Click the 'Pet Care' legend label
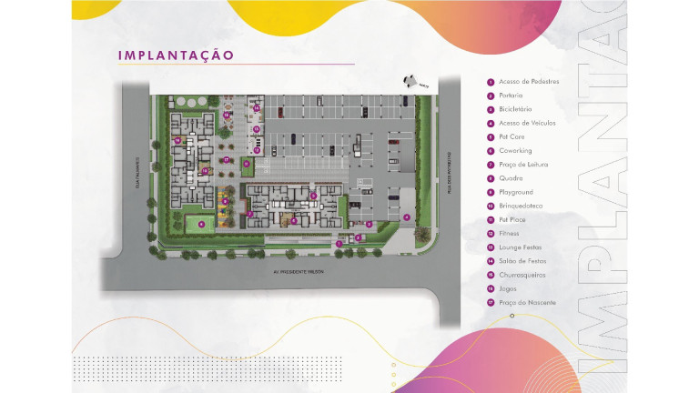 click(512, 136)
